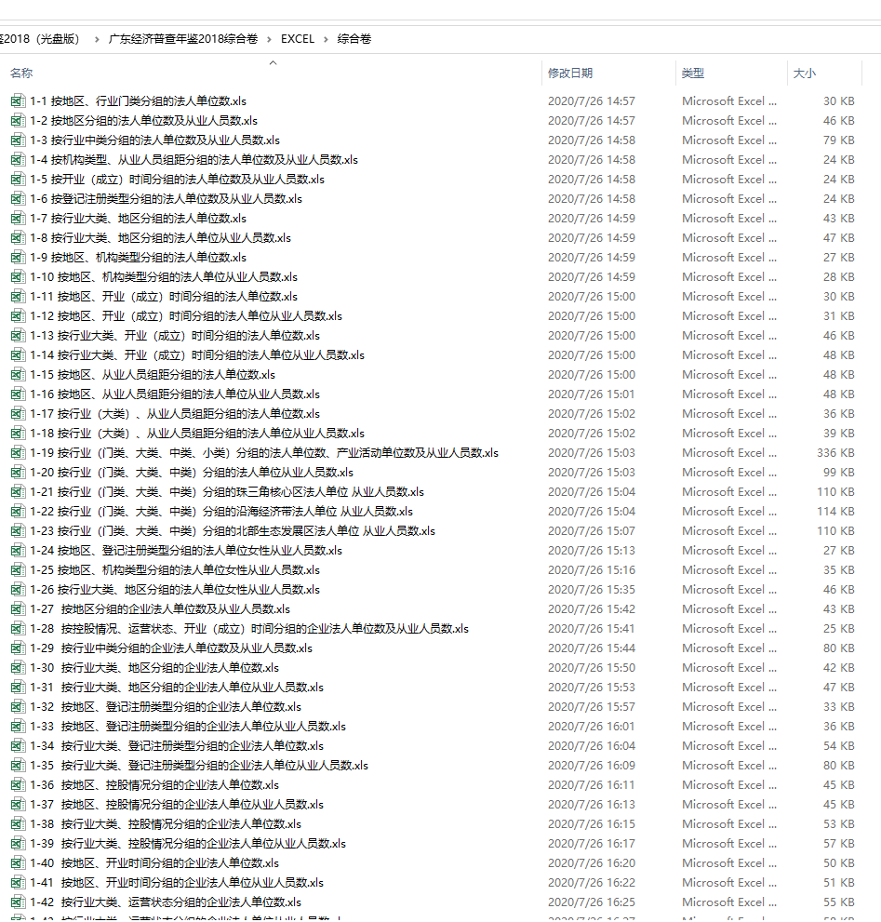Expand chevron before 广东经济普查年鉴2018综合卷 breadcrumb
This screenshot has width=881, height=922.
point(97,39)
